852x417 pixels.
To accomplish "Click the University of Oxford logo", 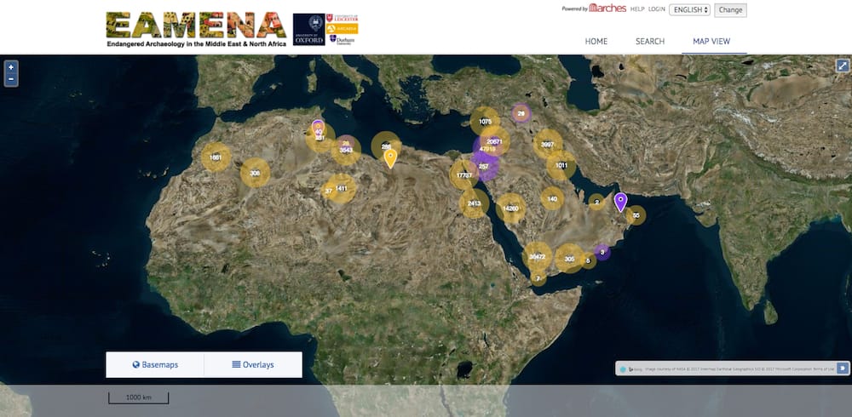I will (308, 29).
